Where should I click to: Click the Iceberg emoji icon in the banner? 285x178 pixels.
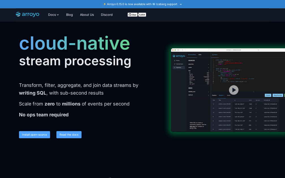pos(154,4)
